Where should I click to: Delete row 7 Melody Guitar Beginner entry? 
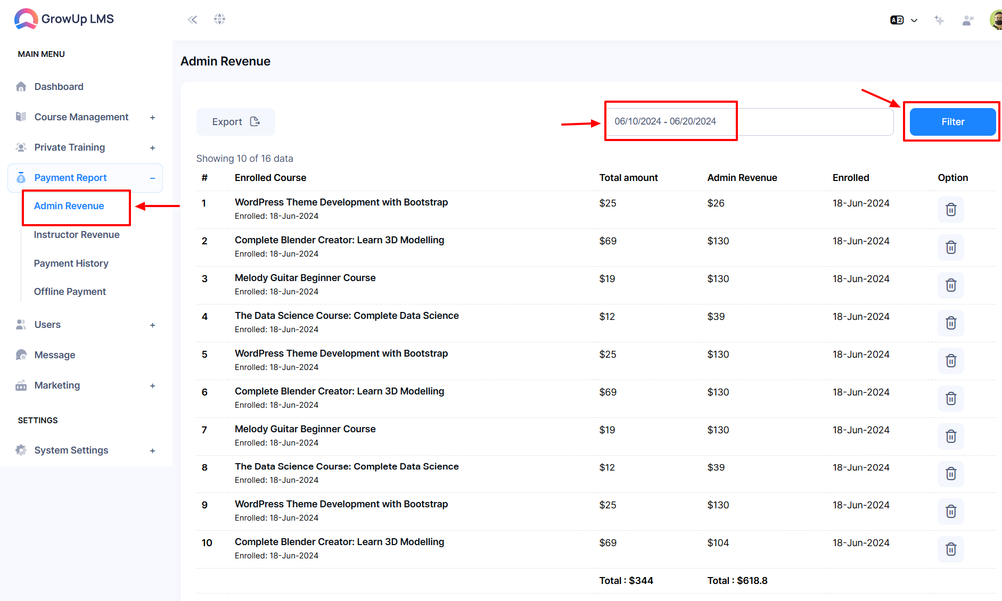pos(951,437)
